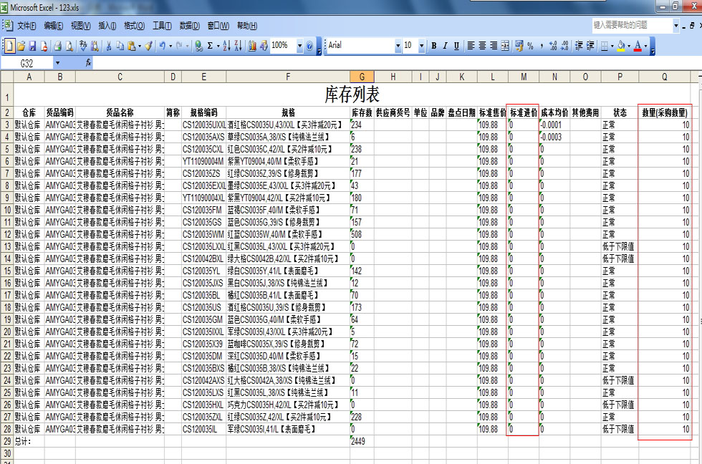Print the sheet with printer icon
702x464 pixels.
tap(58, 46)
